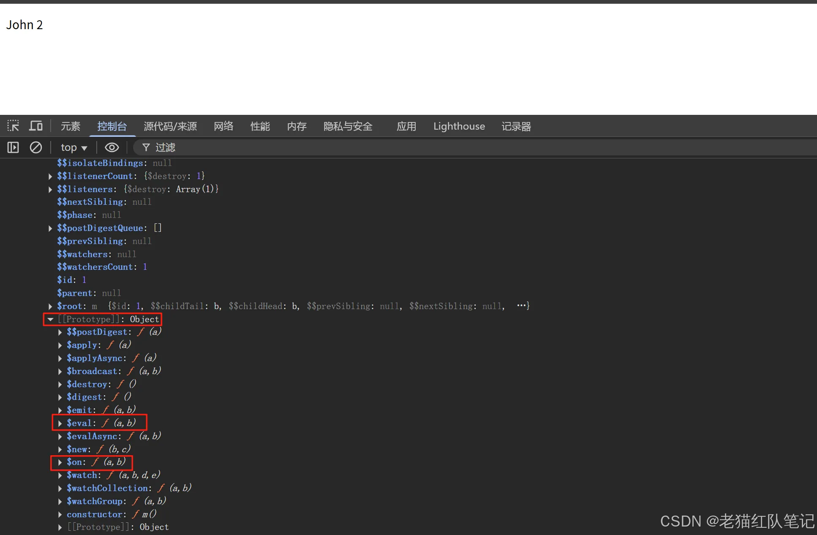Image resolution: width=817 pixels, height=535 pixels.
Task: Click the eye live expression icon
Action: pos(112,147)
